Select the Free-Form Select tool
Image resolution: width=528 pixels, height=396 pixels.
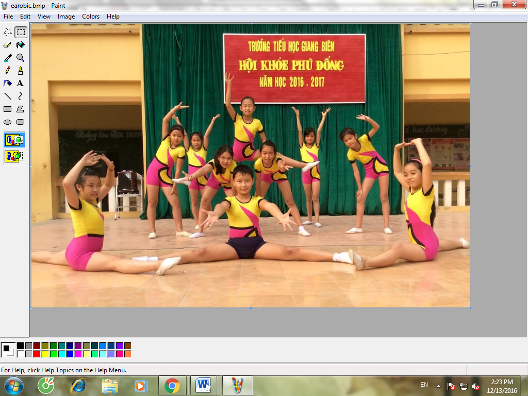[x=8, y=32]
